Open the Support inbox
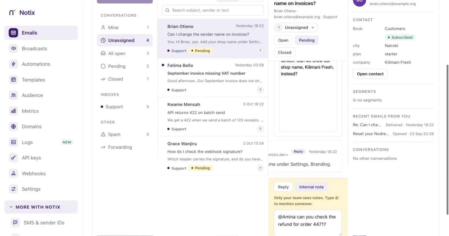449x236 pixels. point(125,107)
